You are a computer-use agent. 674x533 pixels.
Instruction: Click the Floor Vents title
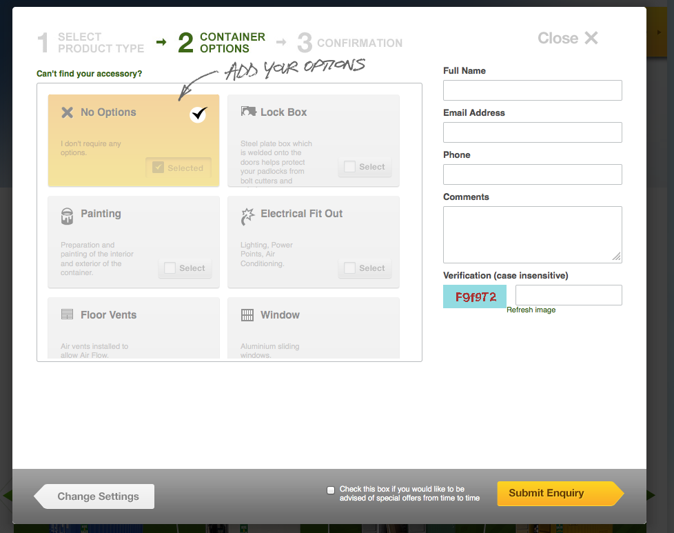[109, 315]
